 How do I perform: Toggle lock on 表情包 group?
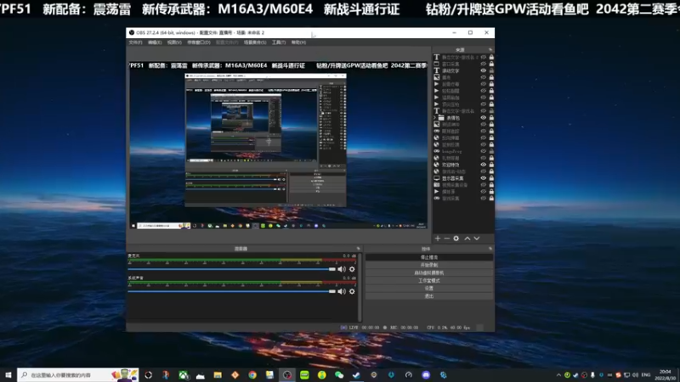tap(491, 118)
